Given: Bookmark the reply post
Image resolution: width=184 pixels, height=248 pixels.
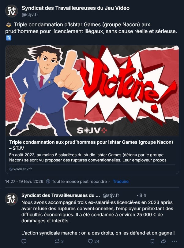Looking at the screenshot, I should coord(152,241).
